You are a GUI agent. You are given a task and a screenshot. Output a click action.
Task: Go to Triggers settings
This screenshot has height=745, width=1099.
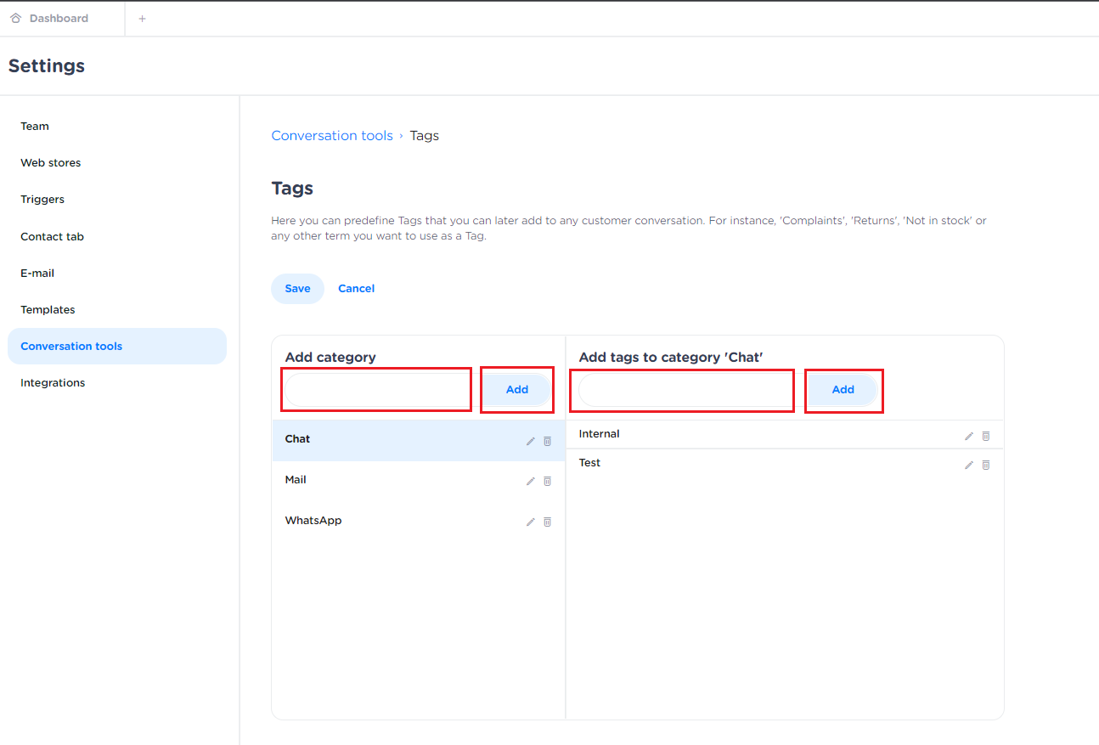[42, 200]
